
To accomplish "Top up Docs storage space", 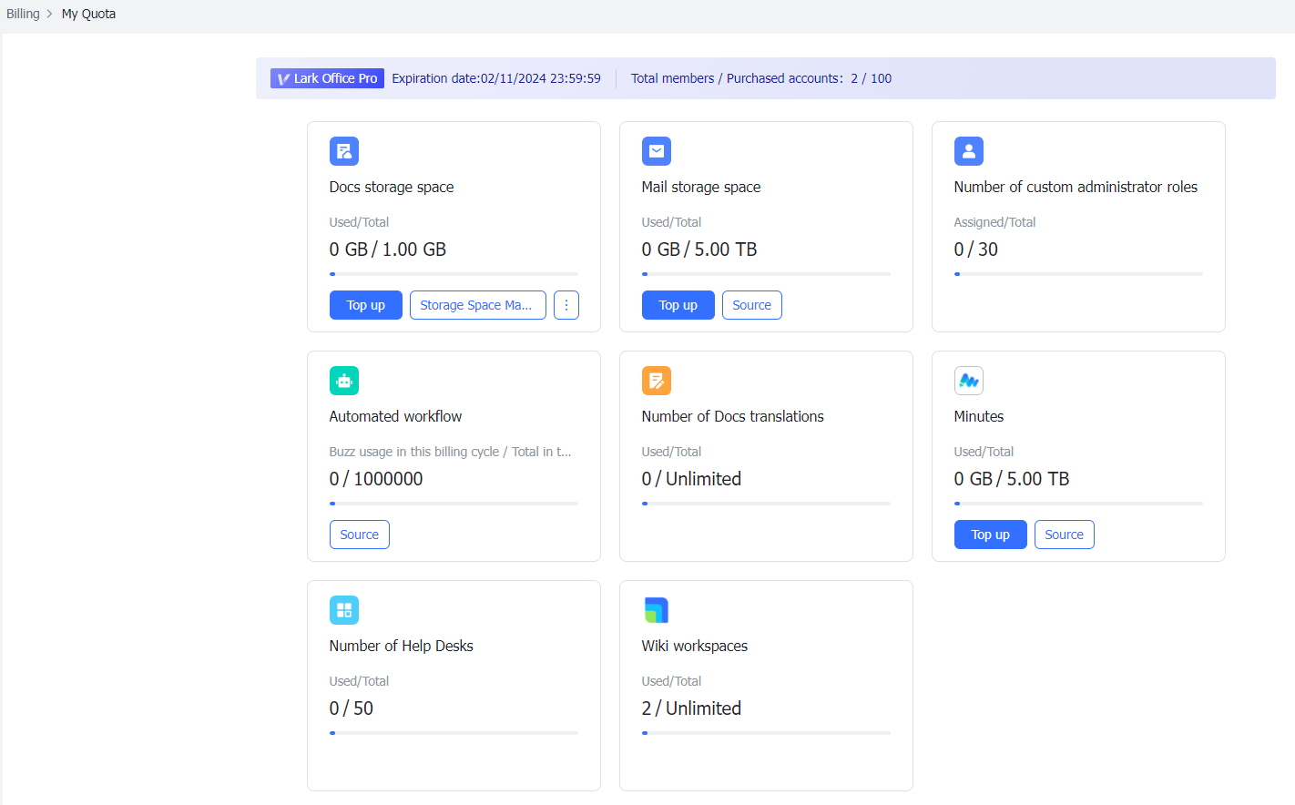I will click(366, 305).
